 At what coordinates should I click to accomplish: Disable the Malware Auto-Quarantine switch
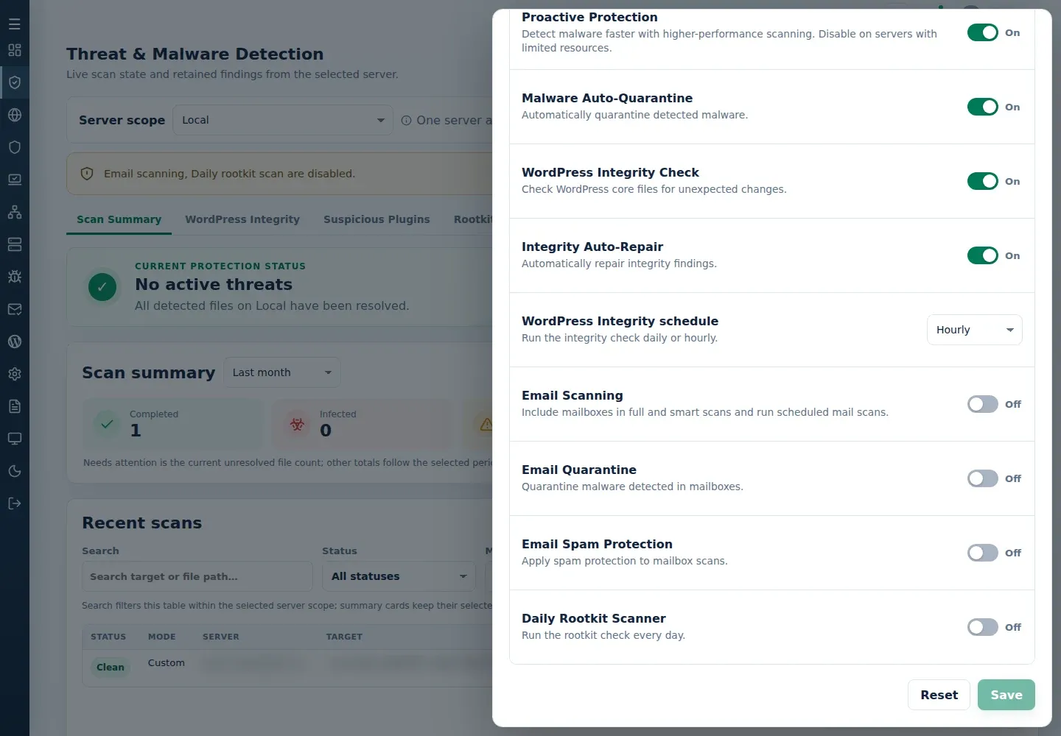tap(983, 107)
